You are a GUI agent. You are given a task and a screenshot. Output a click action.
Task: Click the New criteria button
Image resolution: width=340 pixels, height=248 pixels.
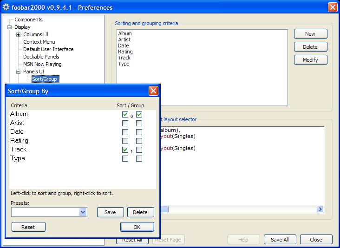tap(311, 34)
